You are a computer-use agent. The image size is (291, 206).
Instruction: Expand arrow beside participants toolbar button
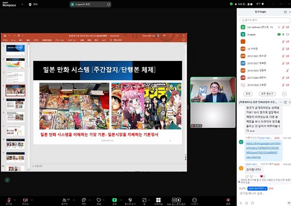(74, 200)
